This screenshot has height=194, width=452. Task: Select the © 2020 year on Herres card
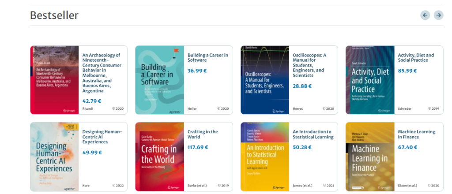tap(328, 109)
